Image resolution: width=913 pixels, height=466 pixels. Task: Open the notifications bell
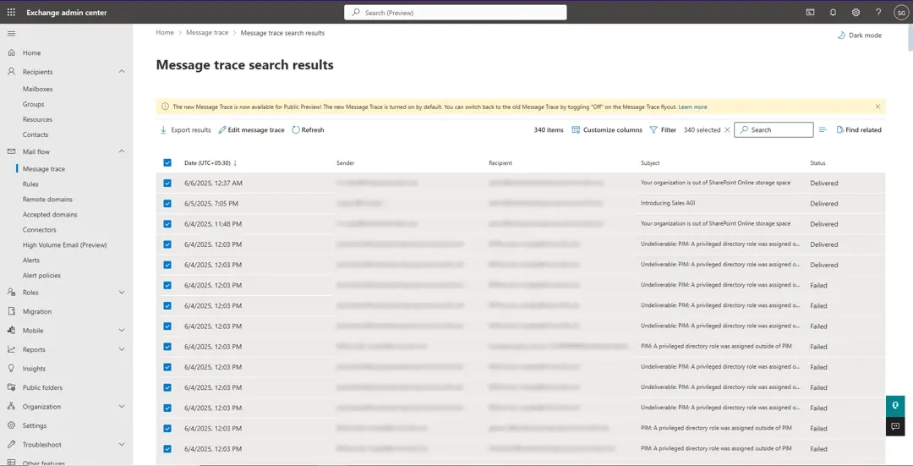(x=833, y=12)
